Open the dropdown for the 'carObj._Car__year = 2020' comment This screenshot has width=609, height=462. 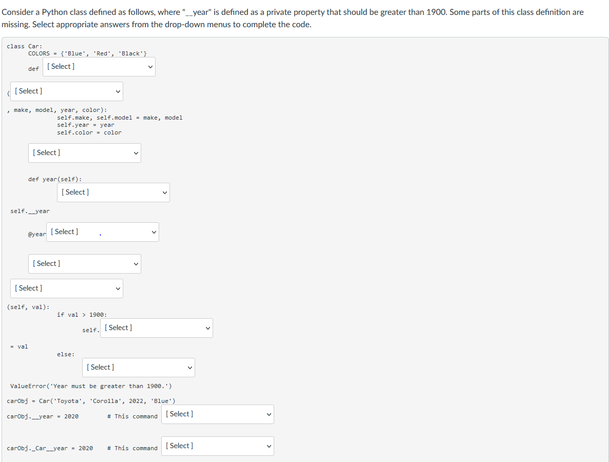point(218,446)
